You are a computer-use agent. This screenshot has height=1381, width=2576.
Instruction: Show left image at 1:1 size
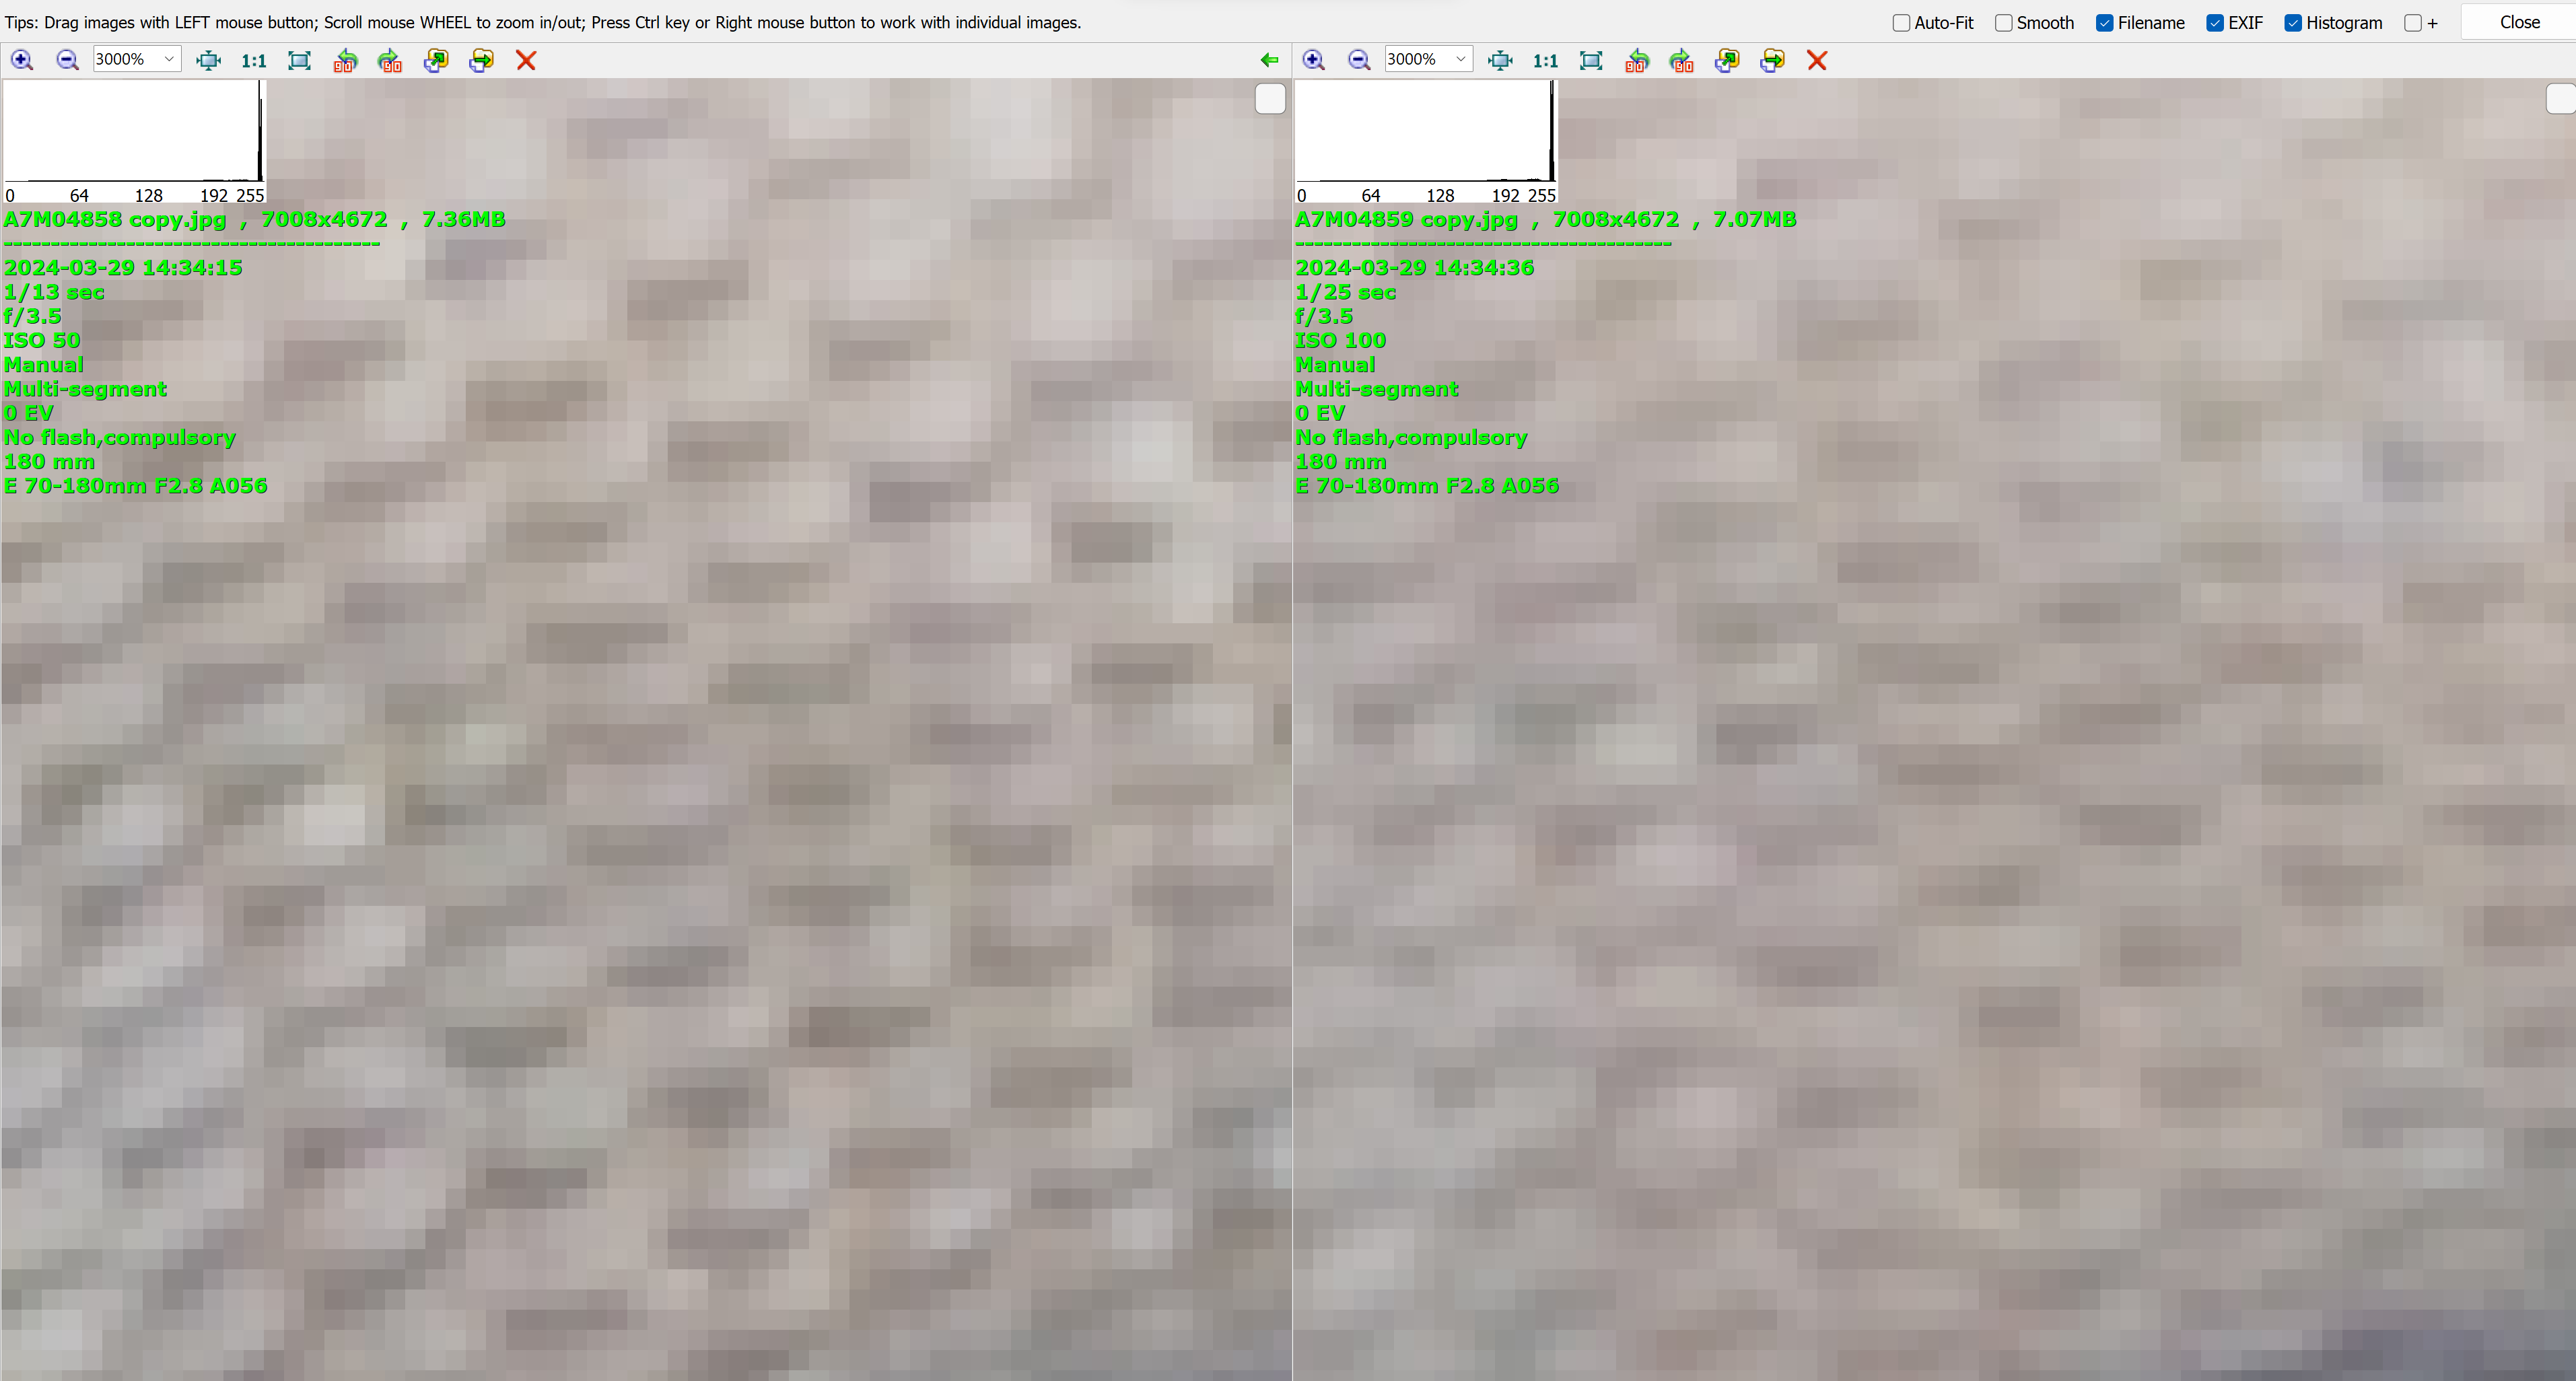[x=254, y=60]
